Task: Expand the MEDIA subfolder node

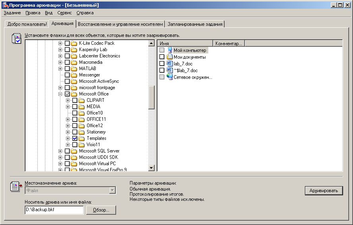Action: pos(68,107)
